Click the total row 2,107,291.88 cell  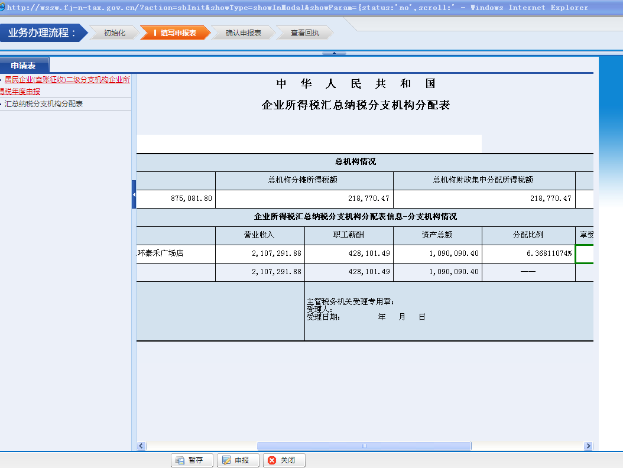(260, 272)
